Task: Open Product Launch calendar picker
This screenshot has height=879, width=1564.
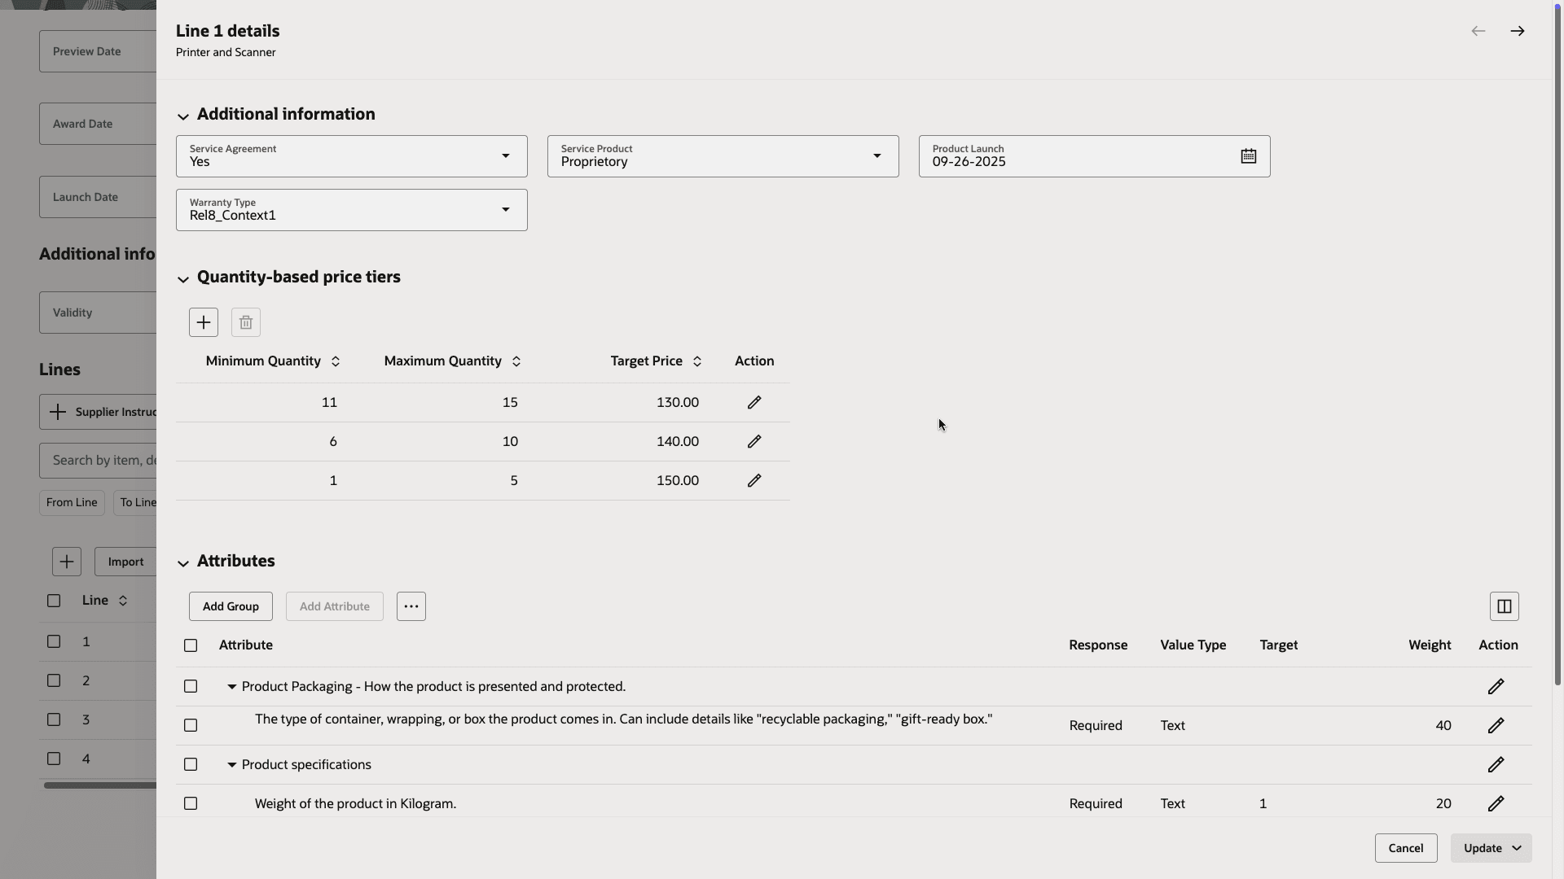Action: [x=1248, y=156]
